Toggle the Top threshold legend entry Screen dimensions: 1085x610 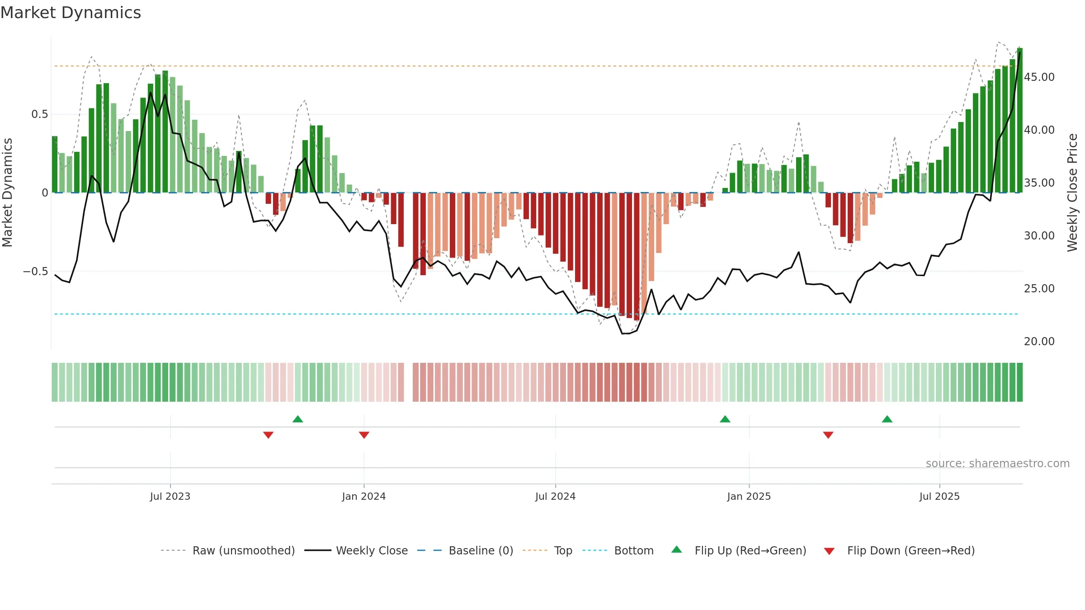coord(547,550)
